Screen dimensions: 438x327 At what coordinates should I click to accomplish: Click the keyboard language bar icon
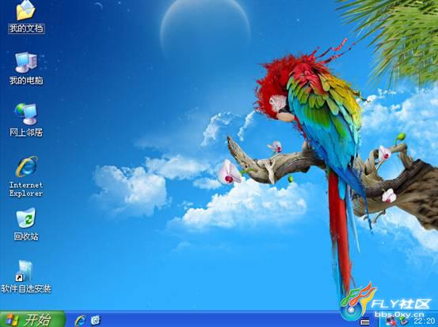click(365, 321)
